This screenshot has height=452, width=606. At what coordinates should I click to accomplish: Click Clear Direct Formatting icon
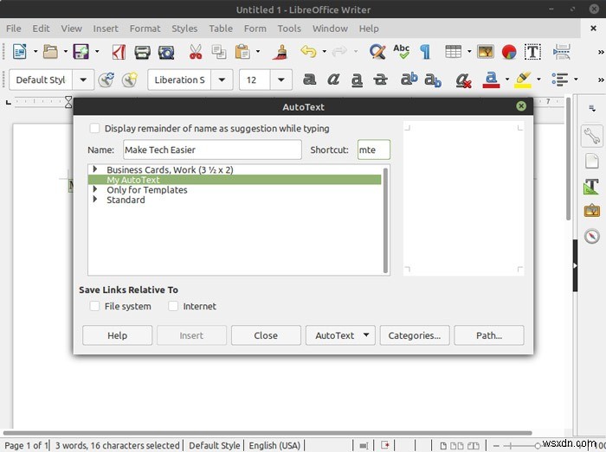[x=463, y=80]
